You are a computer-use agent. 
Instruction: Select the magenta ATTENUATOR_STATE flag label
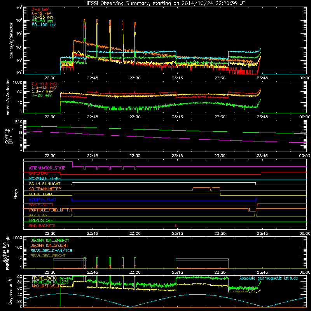[x=47, y=168]
